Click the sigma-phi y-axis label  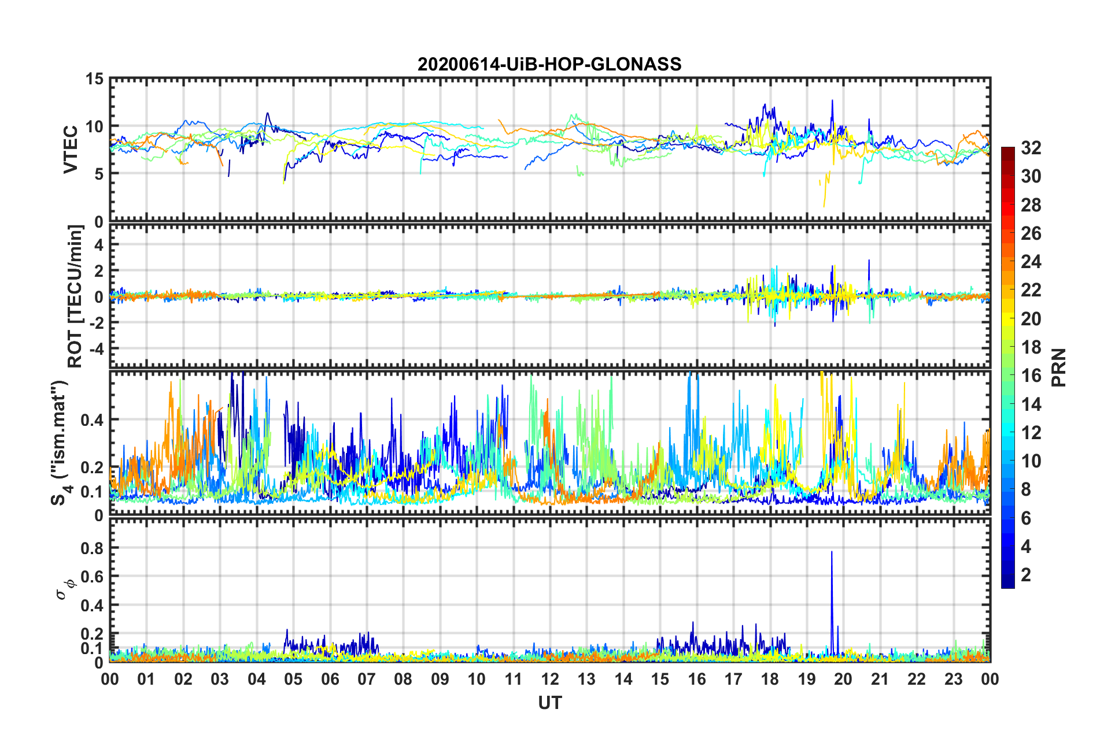click(65, 589)
